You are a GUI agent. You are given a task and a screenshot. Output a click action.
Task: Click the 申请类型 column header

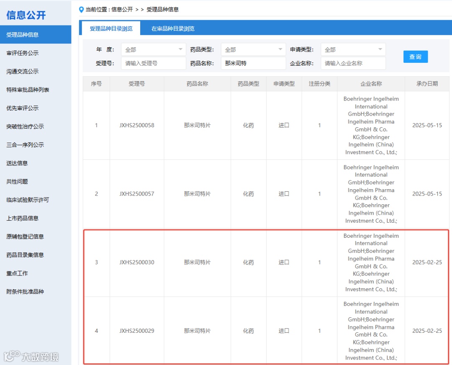point(284,84)
